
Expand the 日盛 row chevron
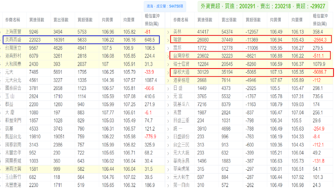[168, 89]
